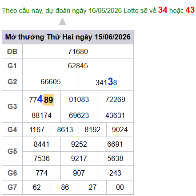Select the G4 number 9024
The image size is (196, 196).
coord(120,129)
